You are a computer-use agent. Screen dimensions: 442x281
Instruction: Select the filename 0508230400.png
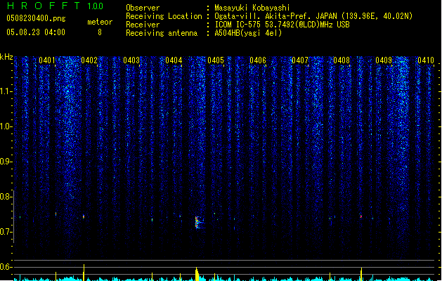(x=36, y=18)
